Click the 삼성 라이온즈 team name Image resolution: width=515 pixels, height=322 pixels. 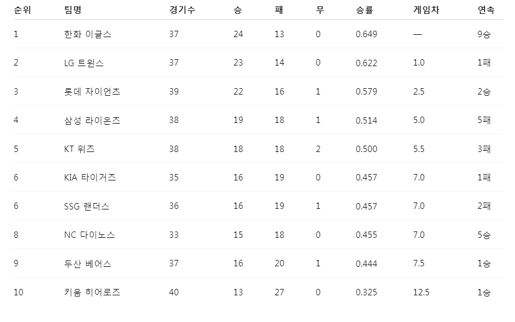(x=92, y=120)
